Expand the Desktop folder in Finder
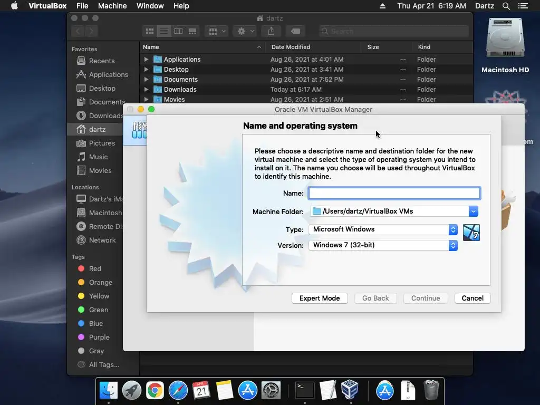The image size is (540, 405). pyautogui.click(x=146, y=69)
